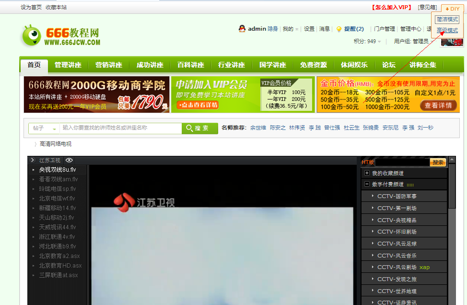Open 行业讲座 navigation tab
Image resolution: width=467 pixels, height=305 pixels.
point(232,65)
